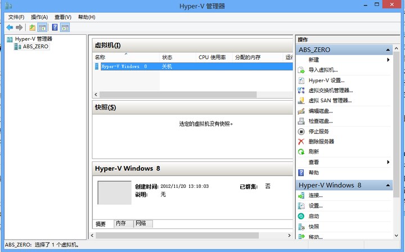This screenshot has height=252, width=405.
Task: Click the ABS_ZERO server icon in tree
Action: coord(18,47)
